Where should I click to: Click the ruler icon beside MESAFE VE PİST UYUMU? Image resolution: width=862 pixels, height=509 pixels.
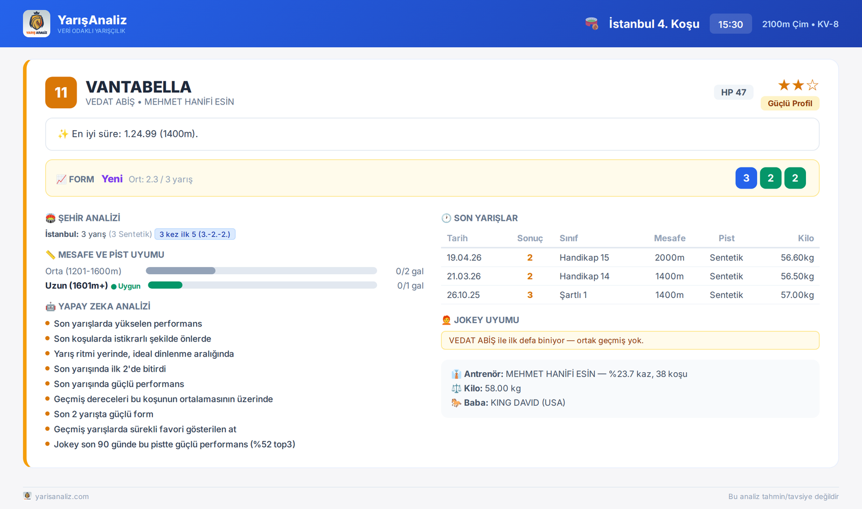[x=51, y=255]
